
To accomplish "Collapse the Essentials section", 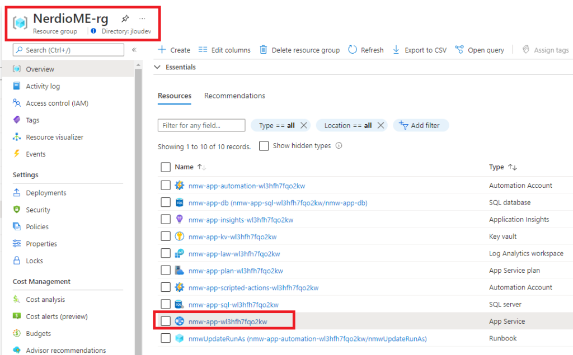I will 157,67.
